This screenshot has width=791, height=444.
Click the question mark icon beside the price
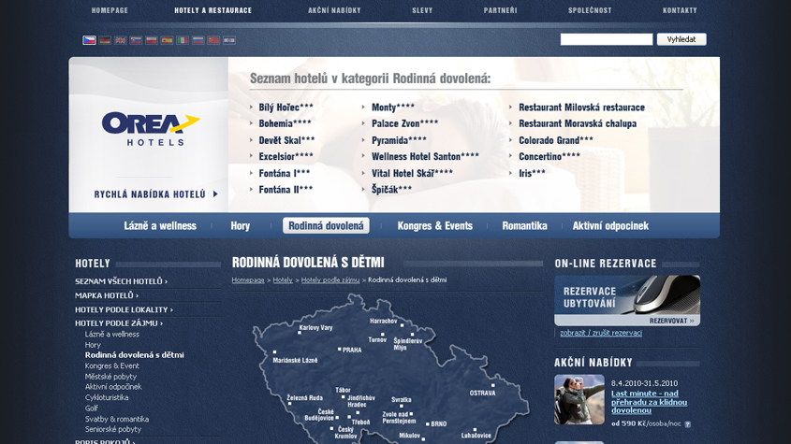688,424
